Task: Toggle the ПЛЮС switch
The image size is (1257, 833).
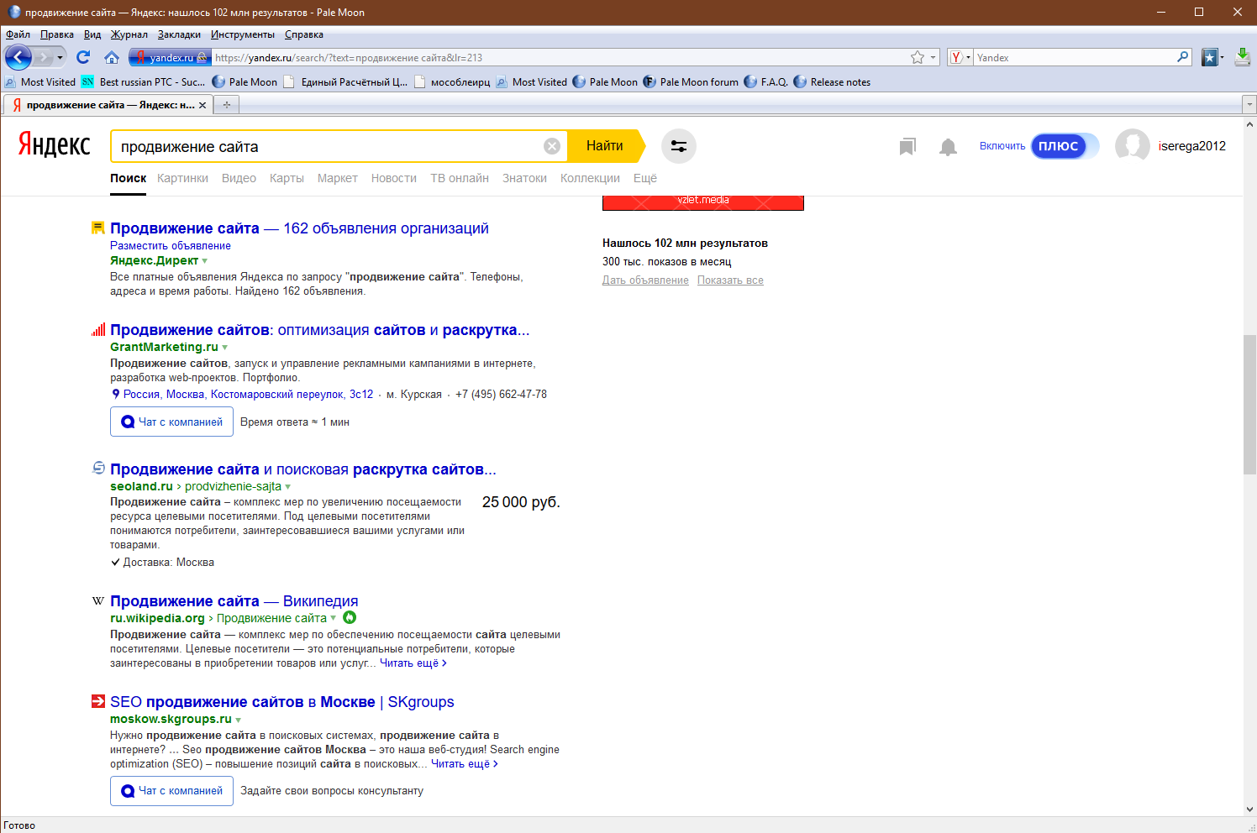Action: coord(1065,146)
